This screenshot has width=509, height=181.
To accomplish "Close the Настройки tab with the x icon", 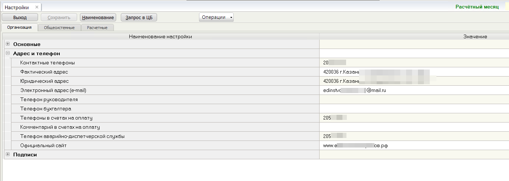I will (x=37, y=7).
